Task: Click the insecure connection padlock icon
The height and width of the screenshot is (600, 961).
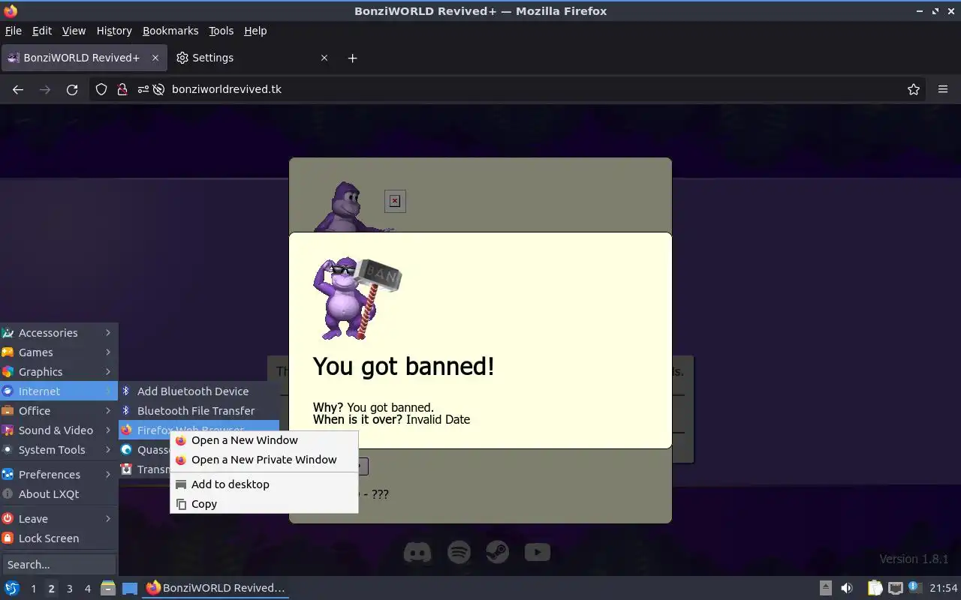Action: click(122, 89)
